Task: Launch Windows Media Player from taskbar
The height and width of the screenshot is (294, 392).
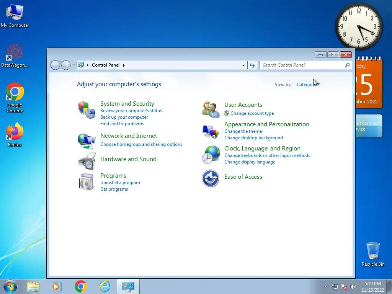Action: tap(57, 286)
